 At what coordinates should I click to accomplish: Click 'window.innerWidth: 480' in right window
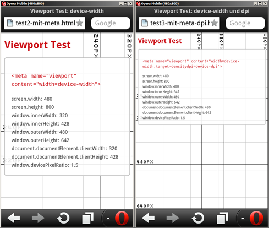click(161, 86)
